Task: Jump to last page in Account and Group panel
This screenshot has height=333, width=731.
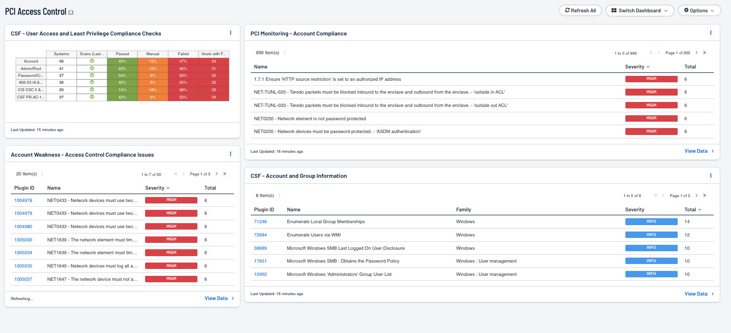Action: pyautogui.click(x=704, y=196)
